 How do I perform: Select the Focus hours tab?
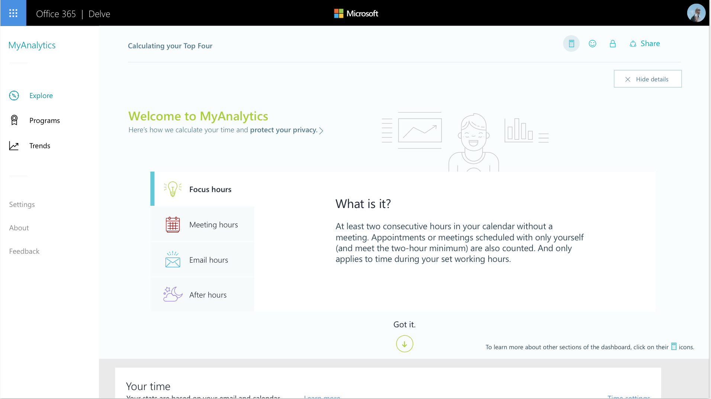pos(210,189)
